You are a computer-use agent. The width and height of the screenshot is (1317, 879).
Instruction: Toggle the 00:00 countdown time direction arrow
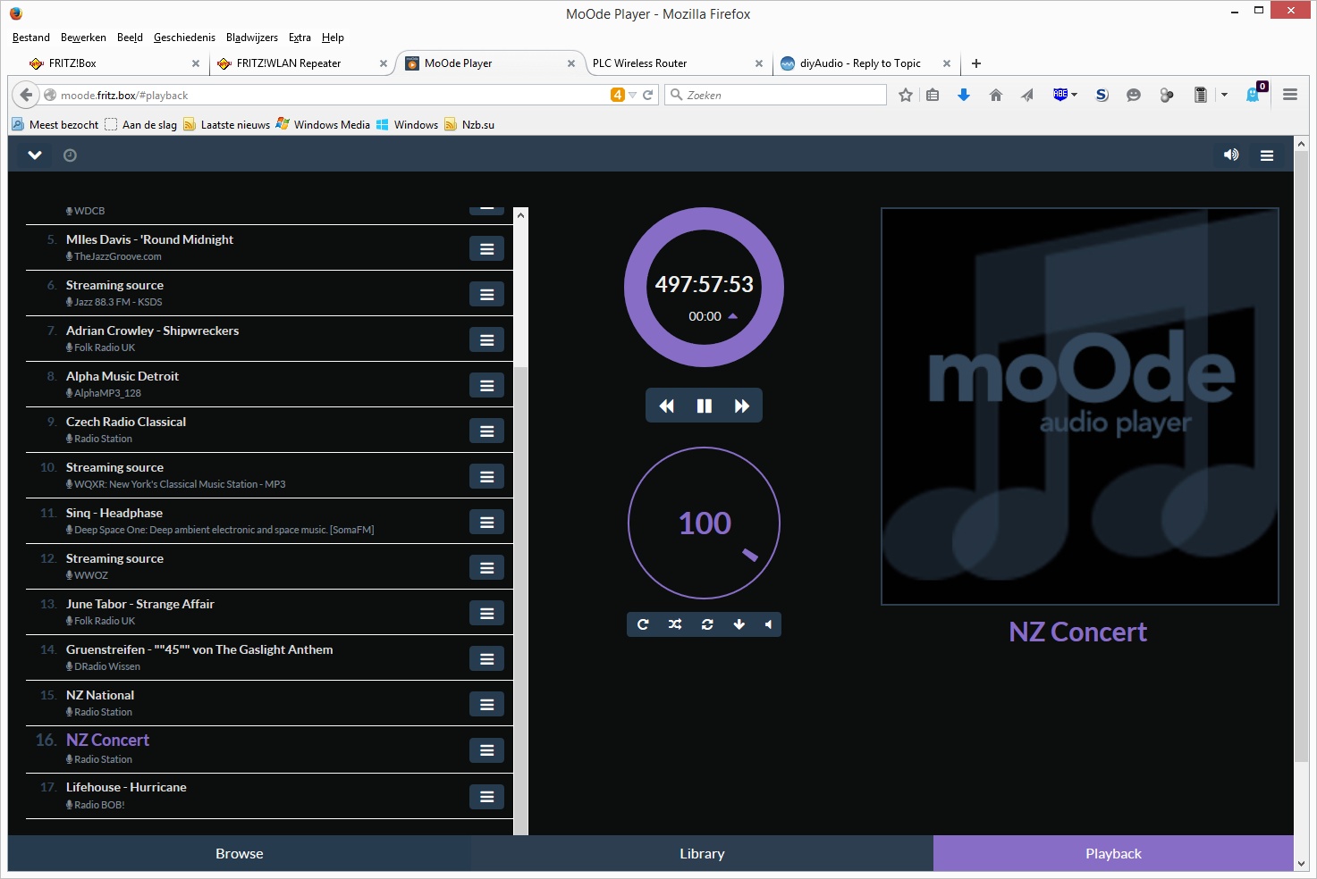tap(733, 316)
